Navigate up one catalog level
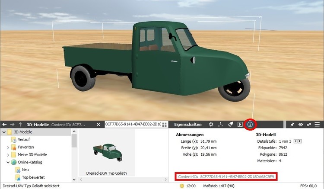 point(20,125)
